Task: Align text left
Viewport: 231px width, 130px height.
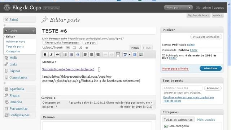Action: pyautogui.click(x=85, y=55)
